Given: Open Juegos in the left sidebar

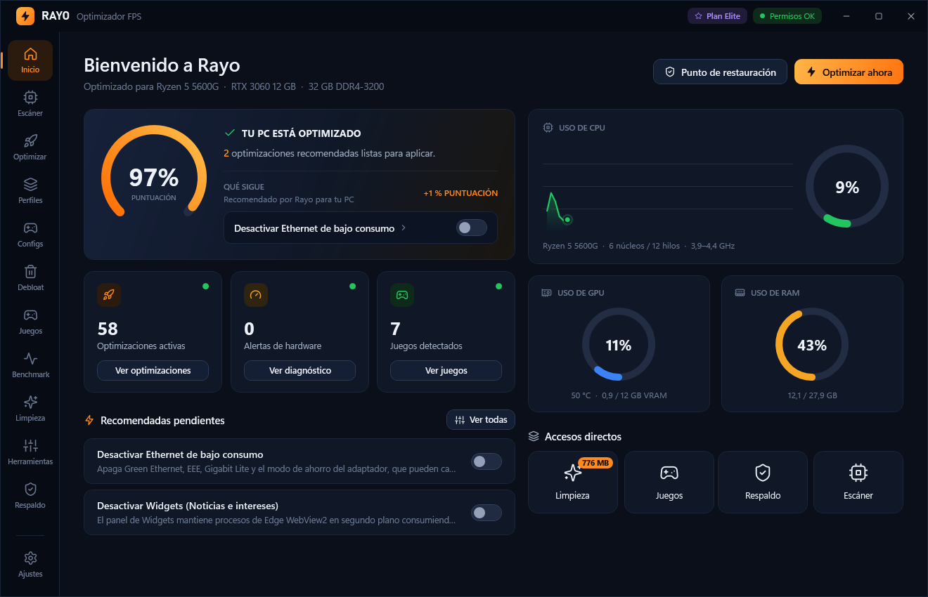Looking at the screenshot, I should 30,322.
